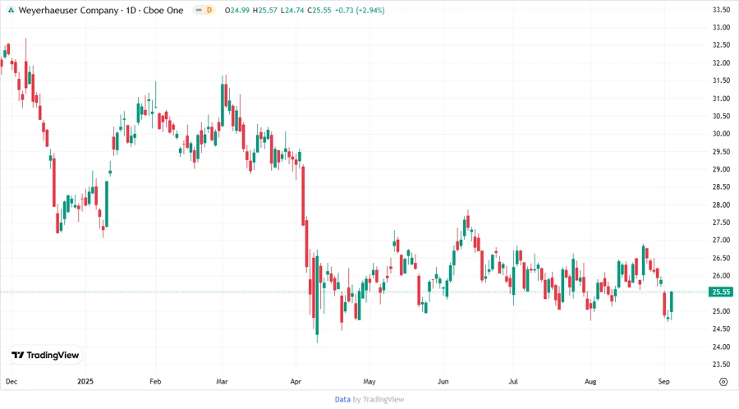The image size is (739, 409).
Task: Select the 2025 label on time axis
Action: [x=85, y=381]
